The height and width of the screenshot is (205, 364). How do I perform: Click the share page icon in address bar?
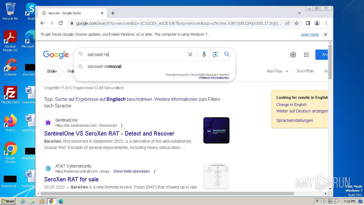point(288,23)
